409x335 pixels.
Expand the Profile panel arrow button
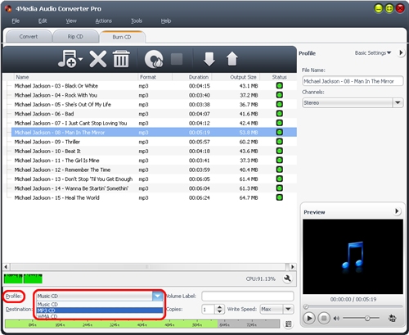pos(401,52)
